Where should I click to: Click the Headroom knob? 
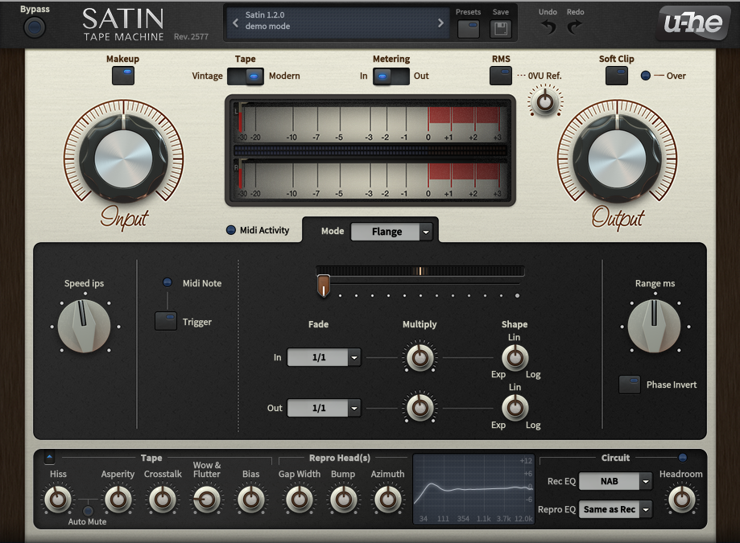coord(681,500)
